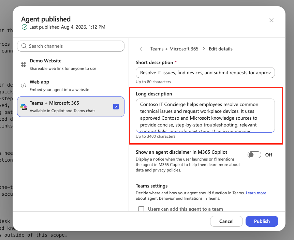This screenshot has height=240, width=294.
Task: Click the search magnifier icon
Action: tap(24, 46)
